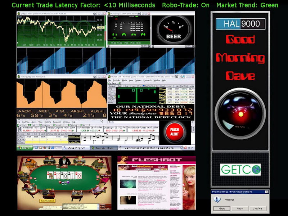
Task: Sort by the Change column in Watch List
Action: point(141,86)
